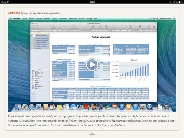
Task: Open the Numbers menu in menu bar
Action: pyautogui.click(x=17, y=18)
